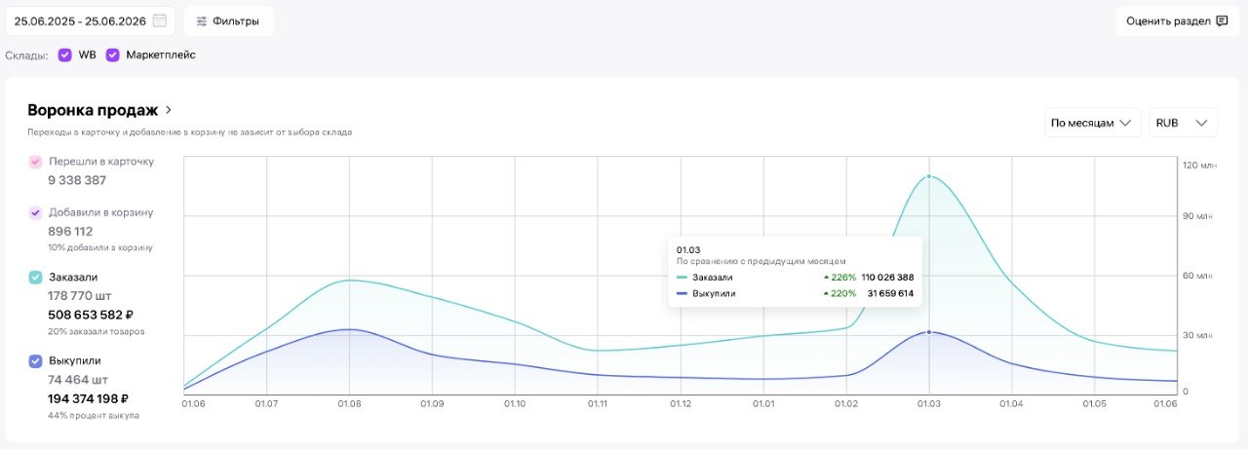1248x449 pixels.
Task: Click the 01.12 axis label
Action: click(x=681, y=403)
